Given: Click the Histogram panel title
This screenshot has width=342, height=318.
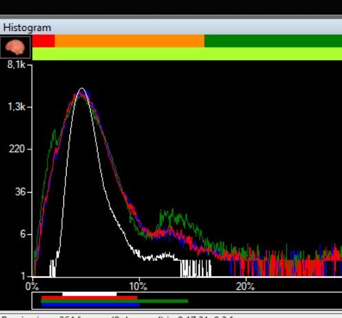Looking at the screenshot, I should (x=27, y=28).
